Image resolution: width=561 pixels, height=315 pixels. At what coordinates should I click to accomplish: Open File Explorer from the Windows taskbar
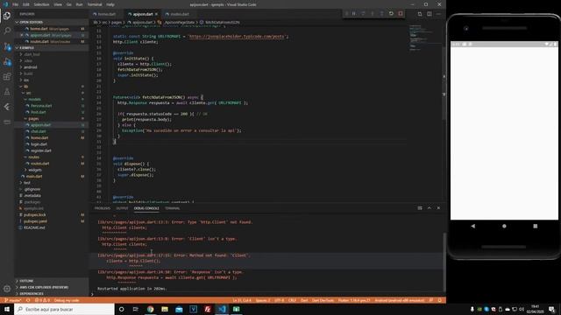(x=165, y=309)
